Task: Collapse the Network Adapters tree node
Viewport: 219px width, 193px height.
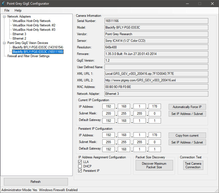Action: coord(4,16)
